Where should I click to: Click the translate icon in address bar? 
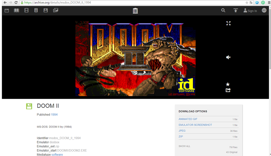click(251, 3)
